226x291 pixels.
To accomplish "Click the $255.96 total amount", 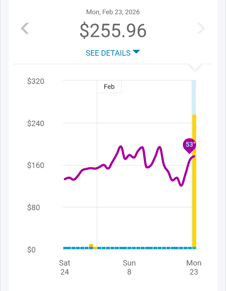I will [113, 31].
